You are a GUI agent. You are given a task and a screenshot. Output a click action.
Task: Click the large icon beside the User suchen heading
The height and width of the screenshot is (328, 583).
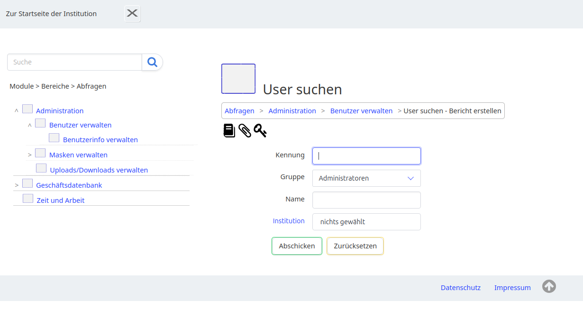[238, 79]
